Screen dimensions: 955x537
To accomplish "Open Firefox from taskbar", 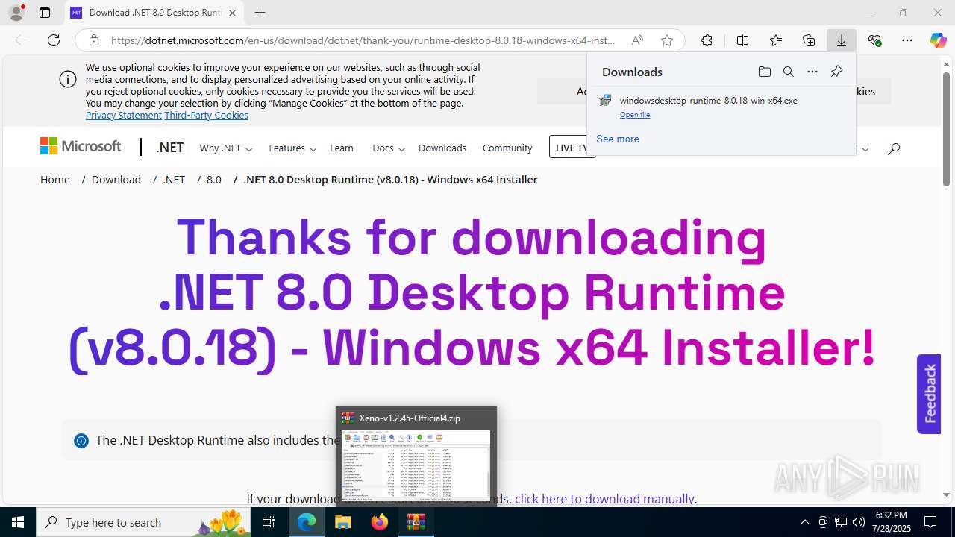I will click(380, 522).
